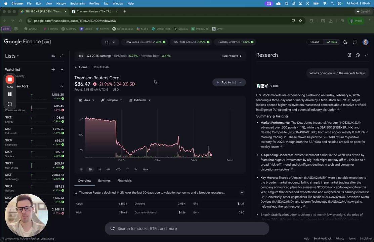Expand the Thomson Reuters decline summary
The width and height of the screenshot is (374, 242).
click(242, 193)
